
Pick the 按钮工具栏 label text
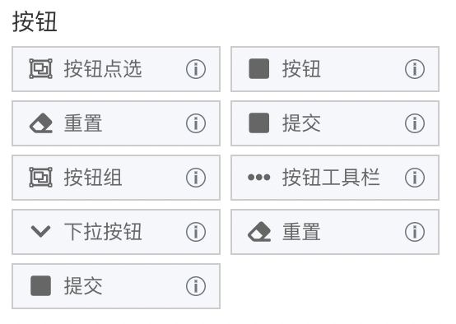[331, 178]
